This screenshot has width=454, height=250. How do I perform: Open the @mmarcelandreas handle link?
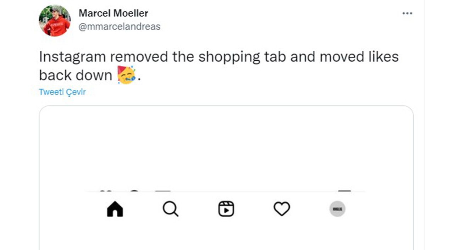point(119,27)
